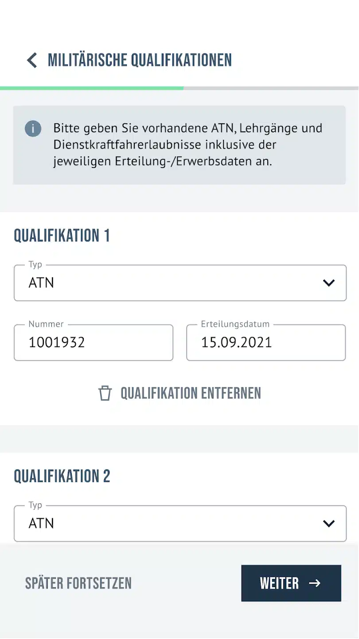Image resolution: width=359 pixels, height=639 pixels.
Task: Edit the Erteilungsdatum field showing 15.09.2021
Action: click(265, 343)
